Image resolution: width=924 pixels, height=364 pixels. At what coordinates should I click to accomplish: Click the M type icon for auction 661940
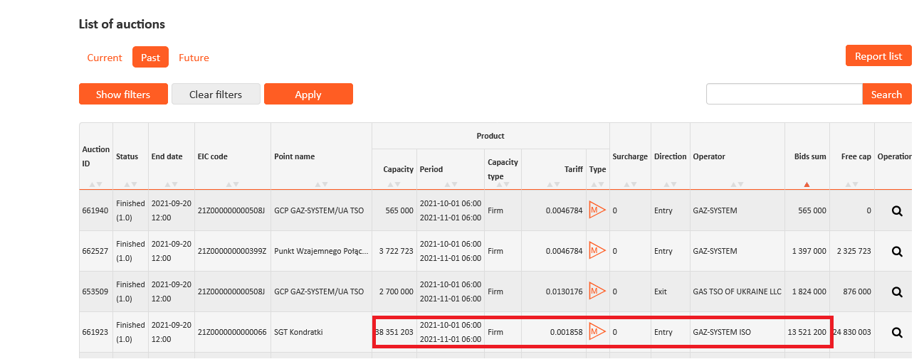point(597,210)
